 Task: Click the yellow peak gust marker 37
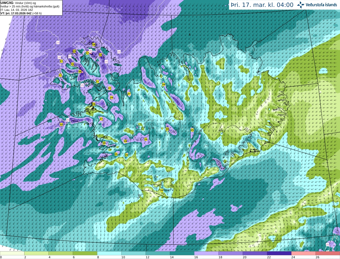tap(87, 53)
